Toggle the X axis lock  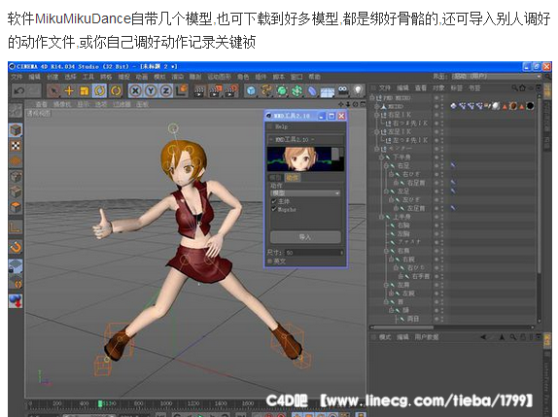[135, 91]
